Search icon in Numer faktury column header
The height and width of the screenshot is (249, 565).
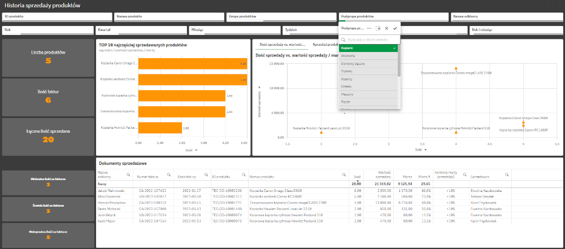click(168, 174)
